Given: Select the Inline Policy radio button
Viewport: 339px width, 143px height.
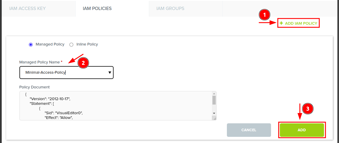Looking at the screenshot, I should click(71, 45).
